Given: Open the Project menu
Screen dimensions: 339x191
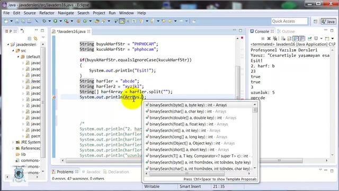Looking at the screenshot, I should pyautogui.click(x=99, y=13).
